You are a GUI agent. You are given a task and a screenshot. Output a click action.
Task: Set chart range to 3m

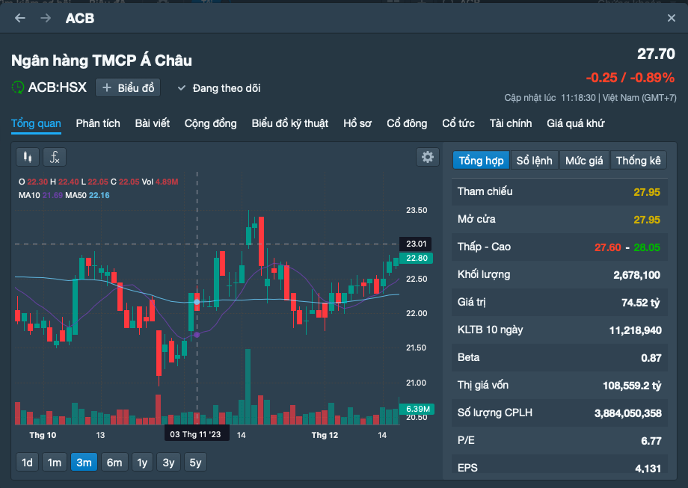coord(84,463)
